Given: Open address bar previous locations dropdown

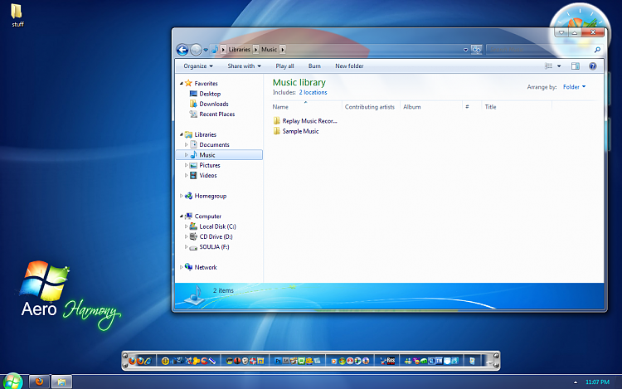Looking at the screenshot, I should [465, 50].
